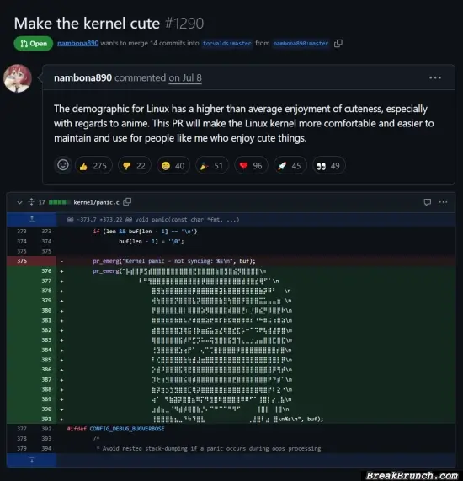
Task: Expand diff lines downward below line 394
Action: (x=32, y=460)
